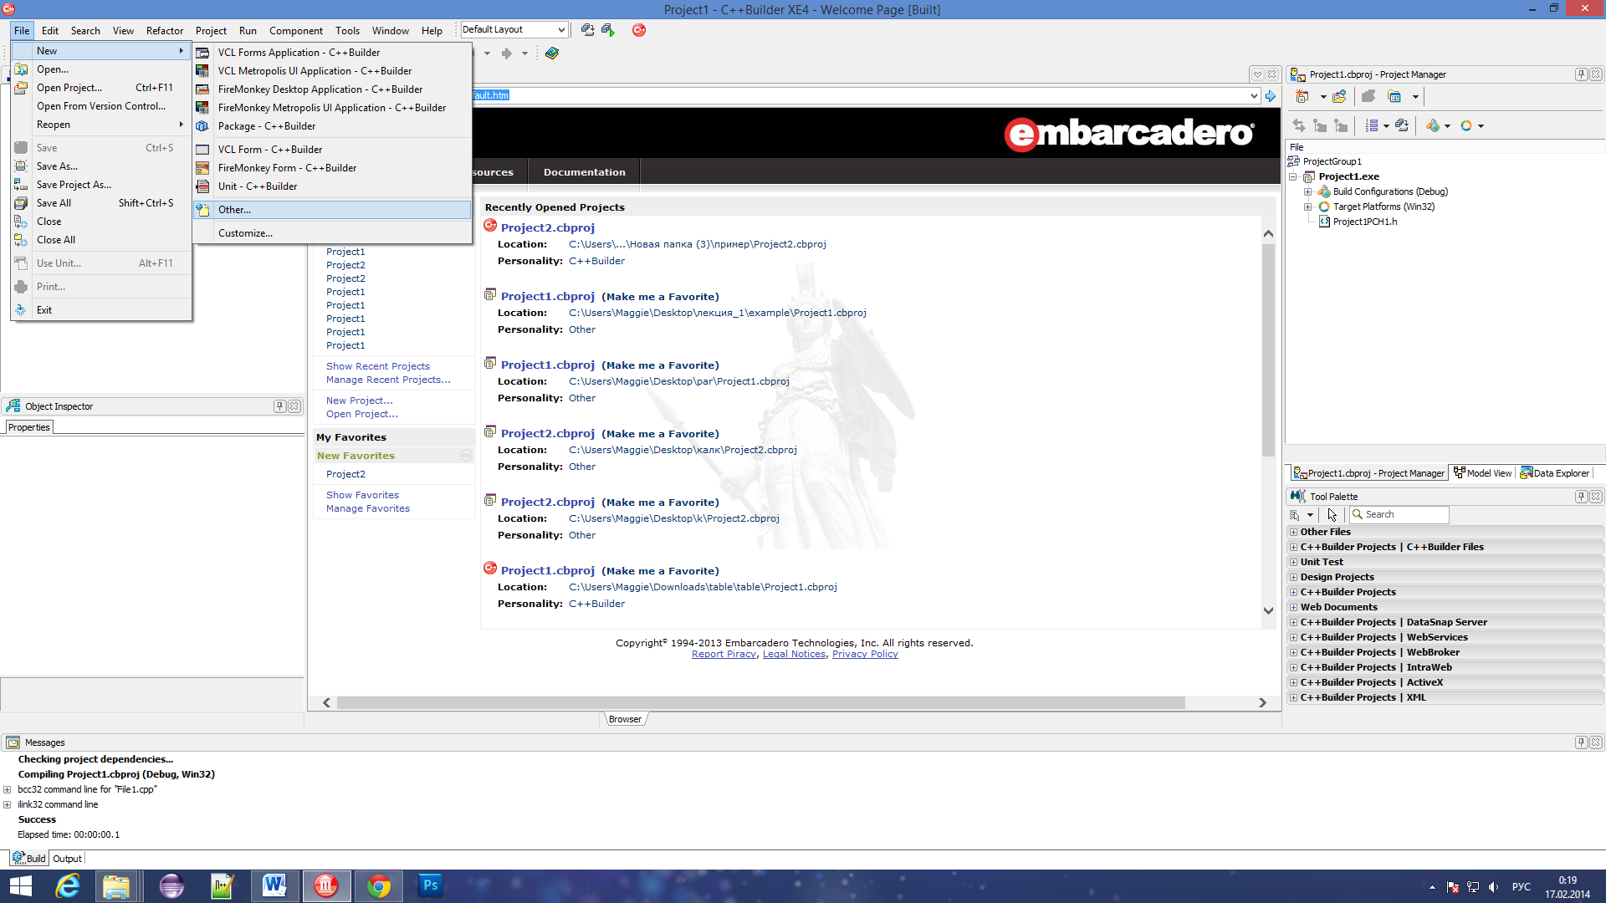
Task: Click the numbered list sort icon in Project Manager
Action: click(x=1372, y=126)
